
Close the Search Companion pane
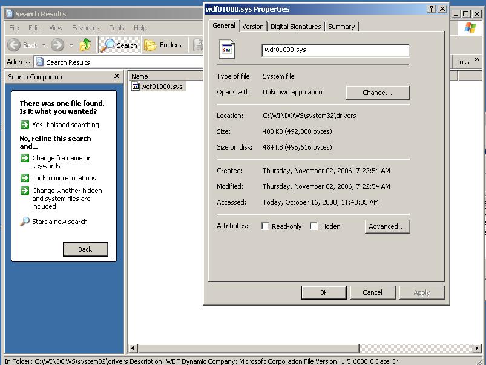click(x=117, y=76)
